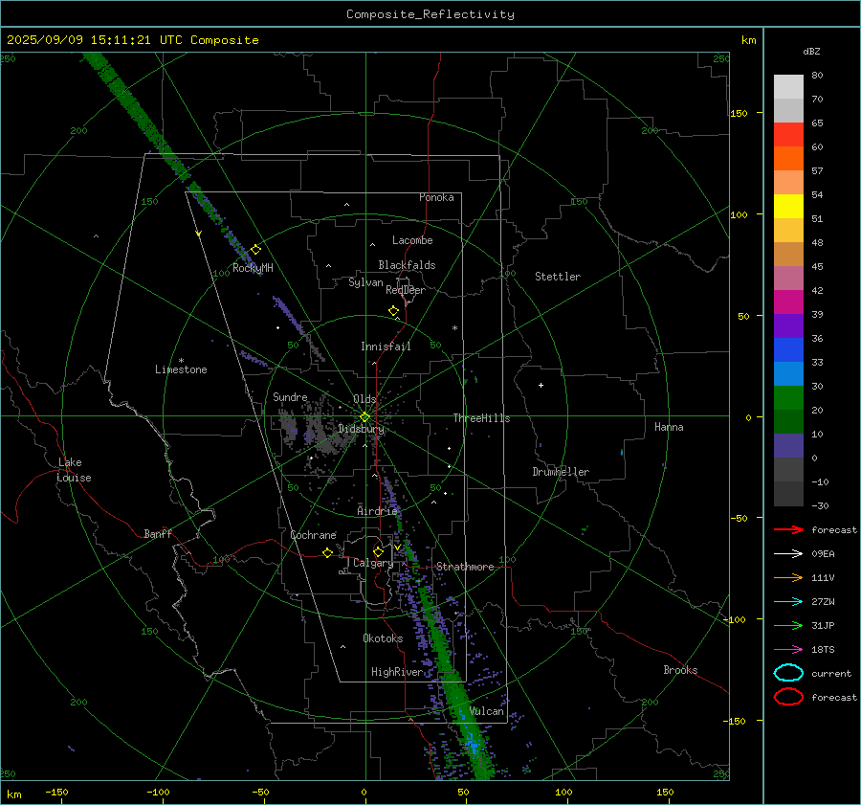Click the Airdrie label
Image resolution: width=861 pixels, height=805 pixels.
[377, 511]
